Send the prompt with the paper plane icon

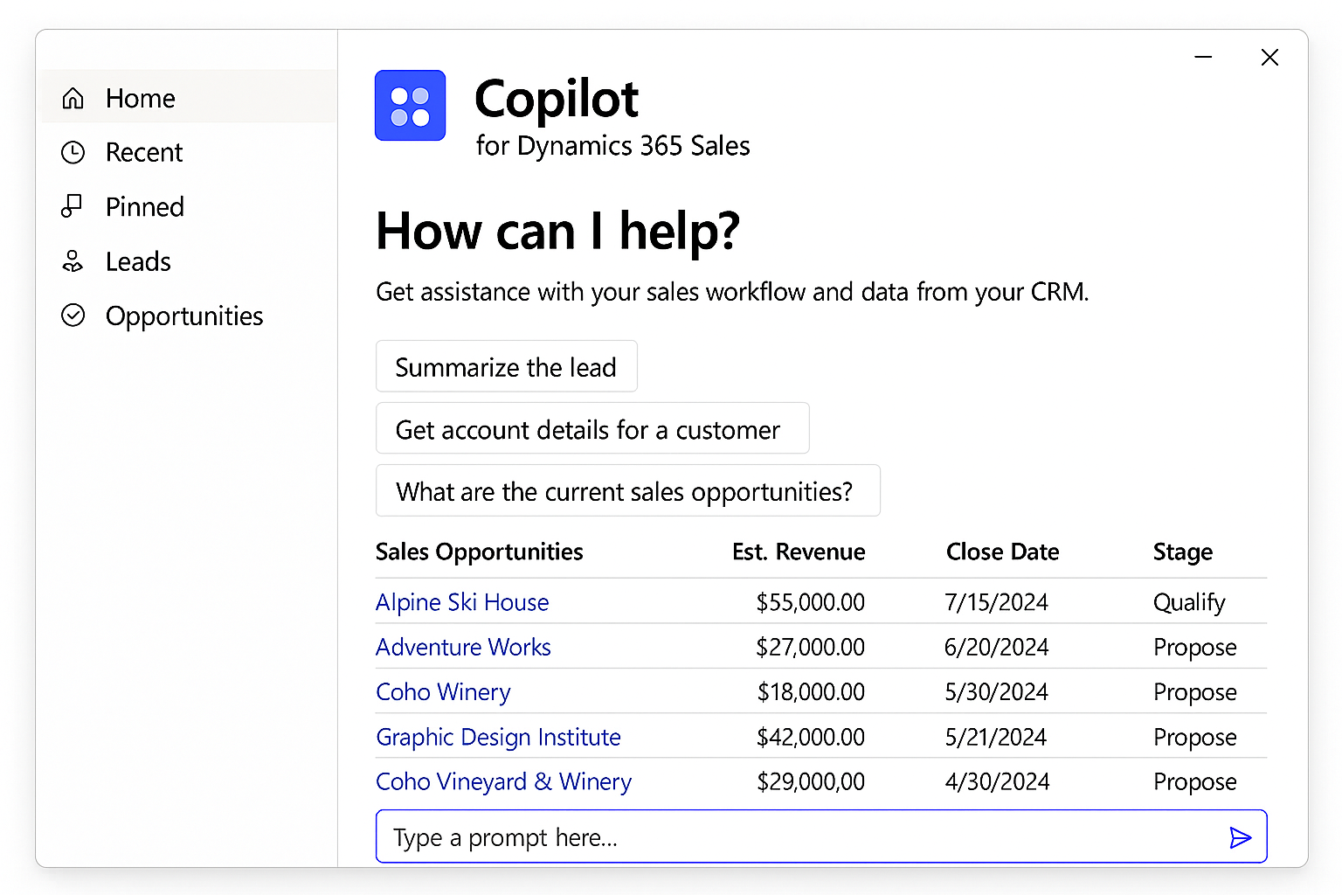[x=1240, y=837]
